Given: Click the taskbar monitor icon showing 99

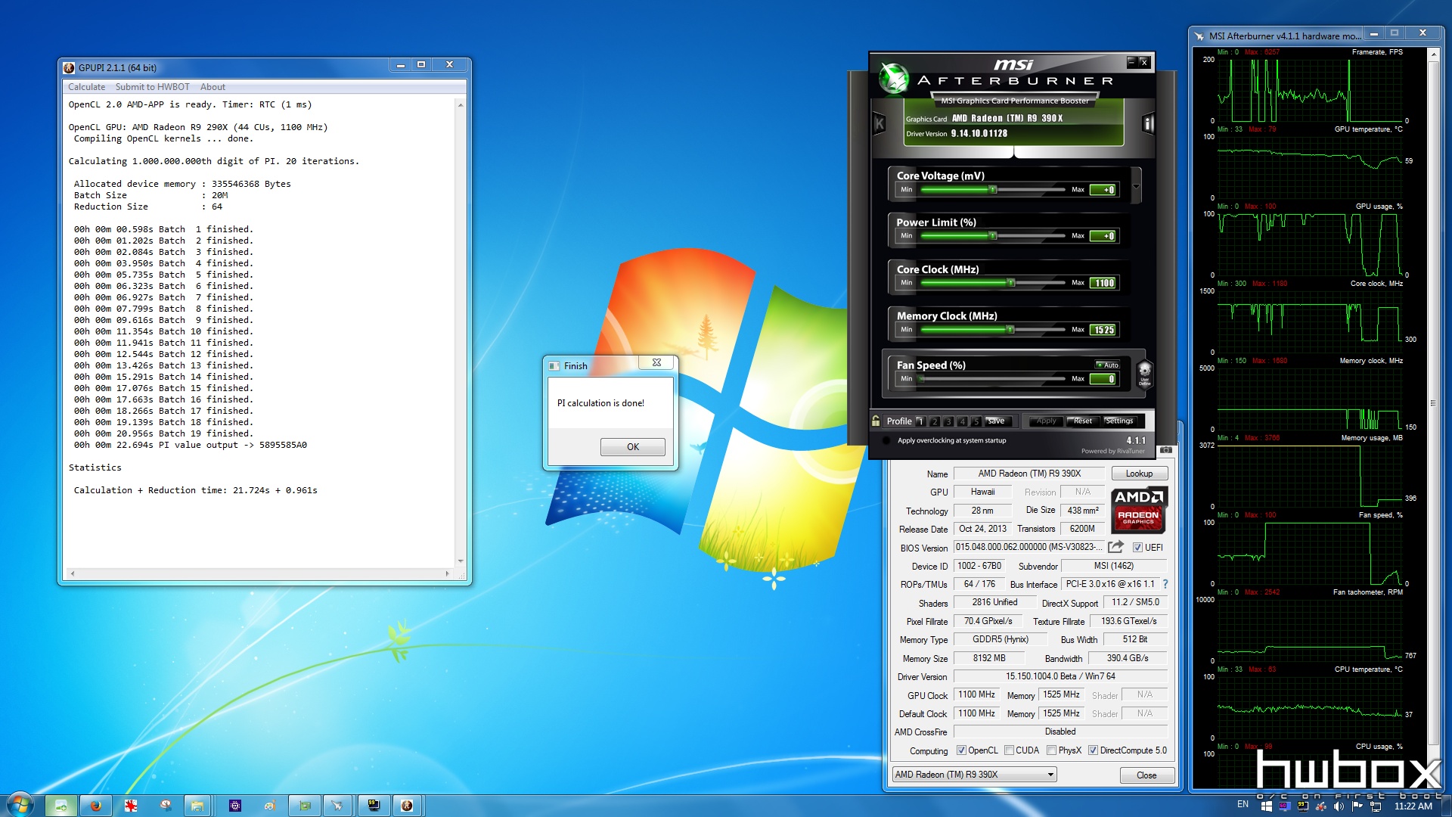Looking at the screenshot, I should coord(374,806).
